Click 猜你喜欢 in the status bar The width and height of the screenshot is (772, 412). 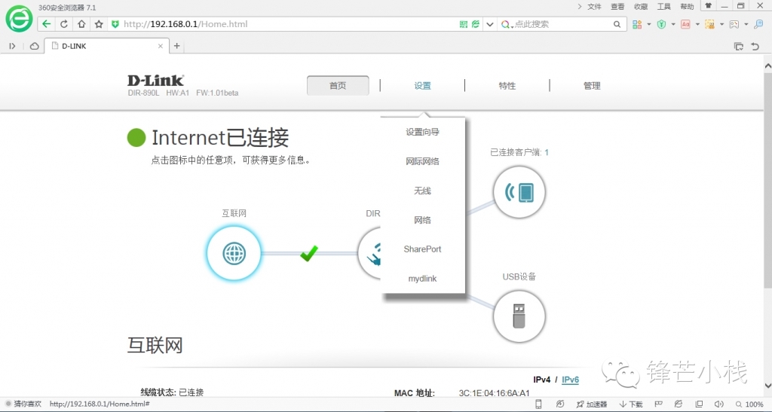[x=28, y=404]
